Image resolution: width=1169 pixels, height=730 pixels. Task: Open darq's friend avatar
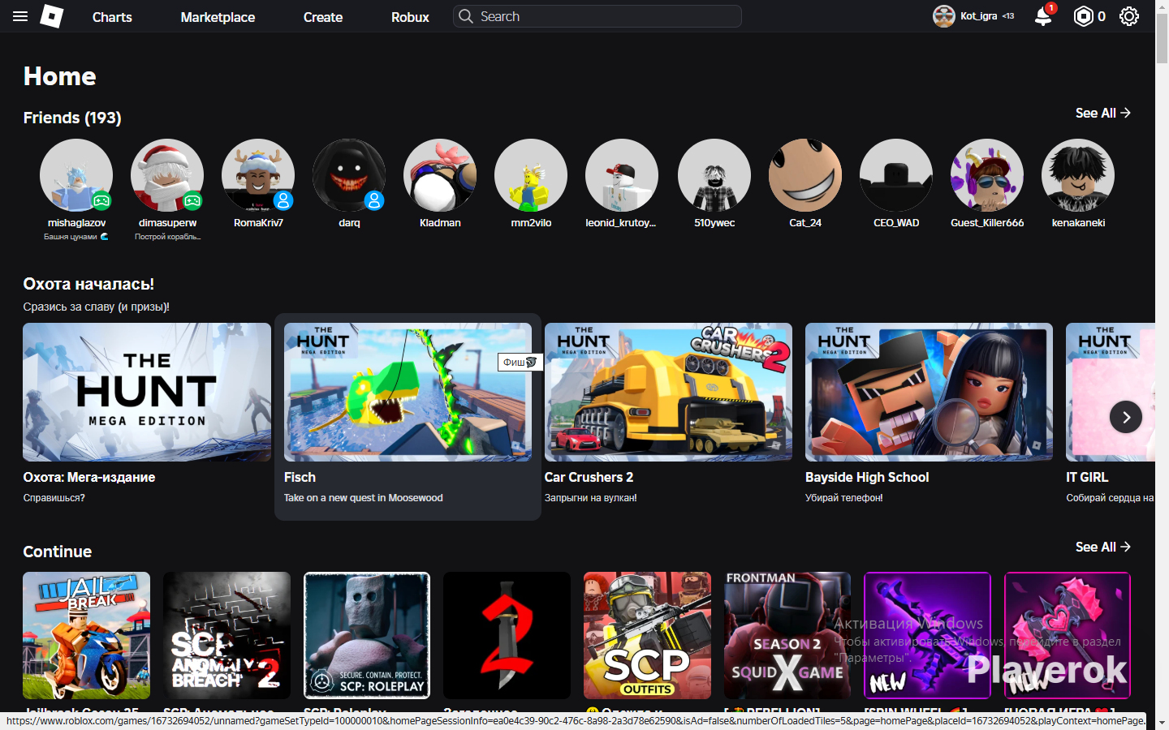pyautogui.click(x=349, y=175)
